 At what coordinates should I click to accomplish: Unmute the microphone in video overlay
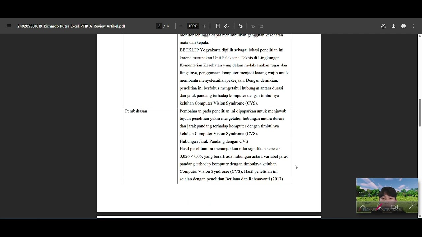(379, 207)
